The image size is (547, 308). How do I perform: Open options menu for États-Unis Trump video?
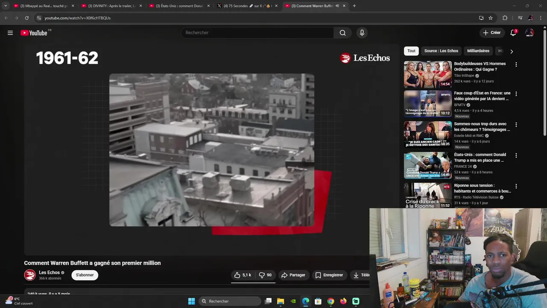[516, 155]
